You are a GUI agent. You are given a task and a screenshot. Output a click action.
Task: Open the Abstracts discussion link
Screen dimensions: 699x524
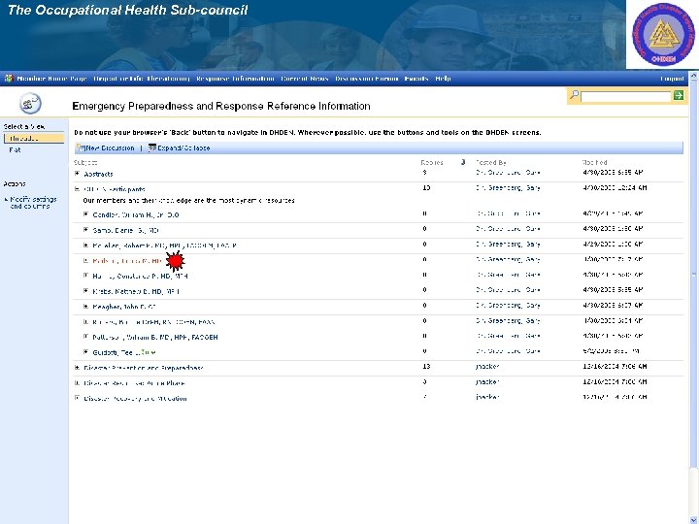point(98,174)
